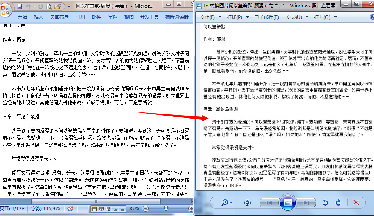Switch to Outline view
Screen dimensions: 374x216
pyautogui.click(x=116, y=209)
